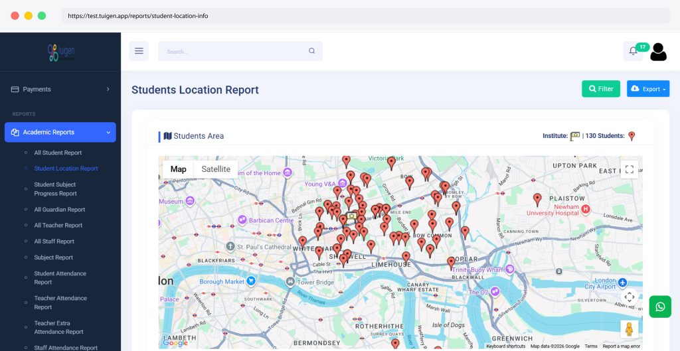This screenshot has width=680, height=351.
Task: Switch map to Satellite view
Action: coord(216,169)
